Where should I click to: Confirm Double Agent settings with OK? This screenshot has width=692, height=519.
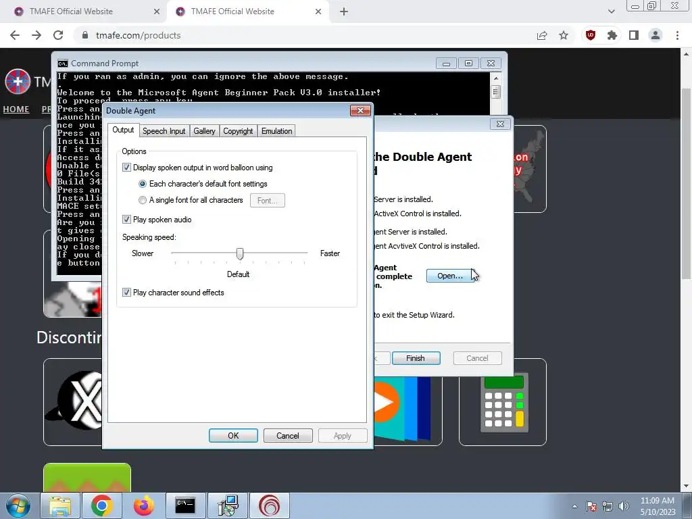point(233,436)
